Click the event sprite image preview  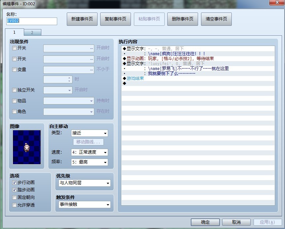pos(27,147)
